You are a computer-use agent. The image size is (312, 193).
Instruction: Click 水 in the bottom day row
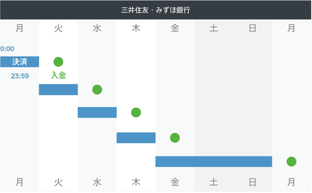coord(97,182)
